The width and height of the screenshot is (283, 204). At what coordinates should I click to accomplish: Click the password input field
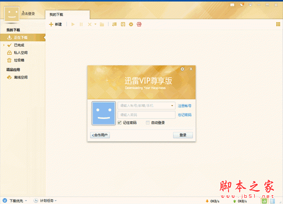[x=146, y=115]
